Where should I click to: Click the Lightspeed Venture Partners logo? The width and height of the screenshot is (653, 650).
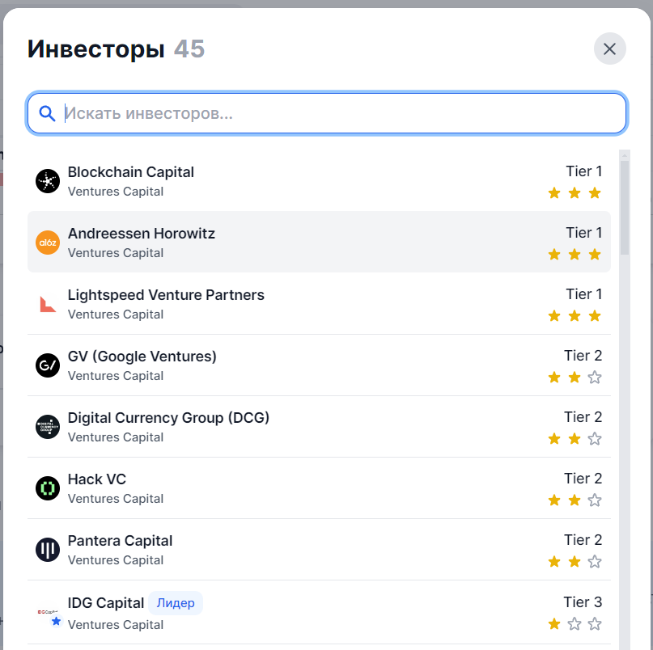point(48,304)
